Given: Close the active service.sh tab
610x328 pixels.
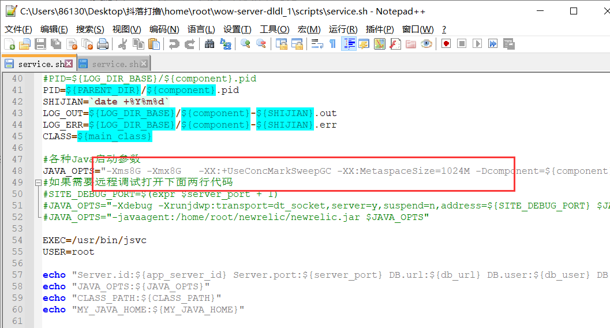Looking at the screenshot, I should [69, 64].
